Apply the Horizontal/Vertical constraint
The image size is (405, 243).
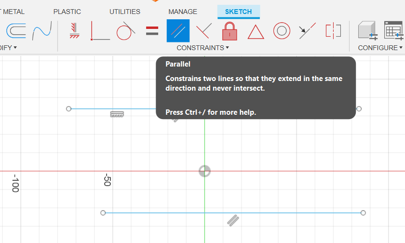pyautogui.click(x=74, y=31)
